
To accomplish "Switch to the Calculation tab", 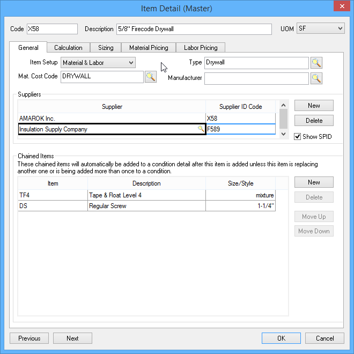I will point(68,48).
